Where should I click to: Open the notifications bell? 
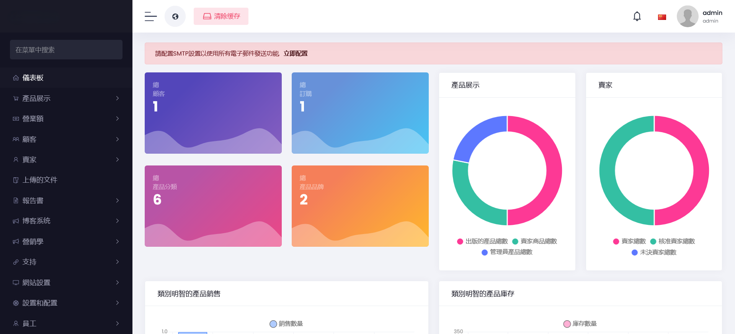(x=637, y=16)
